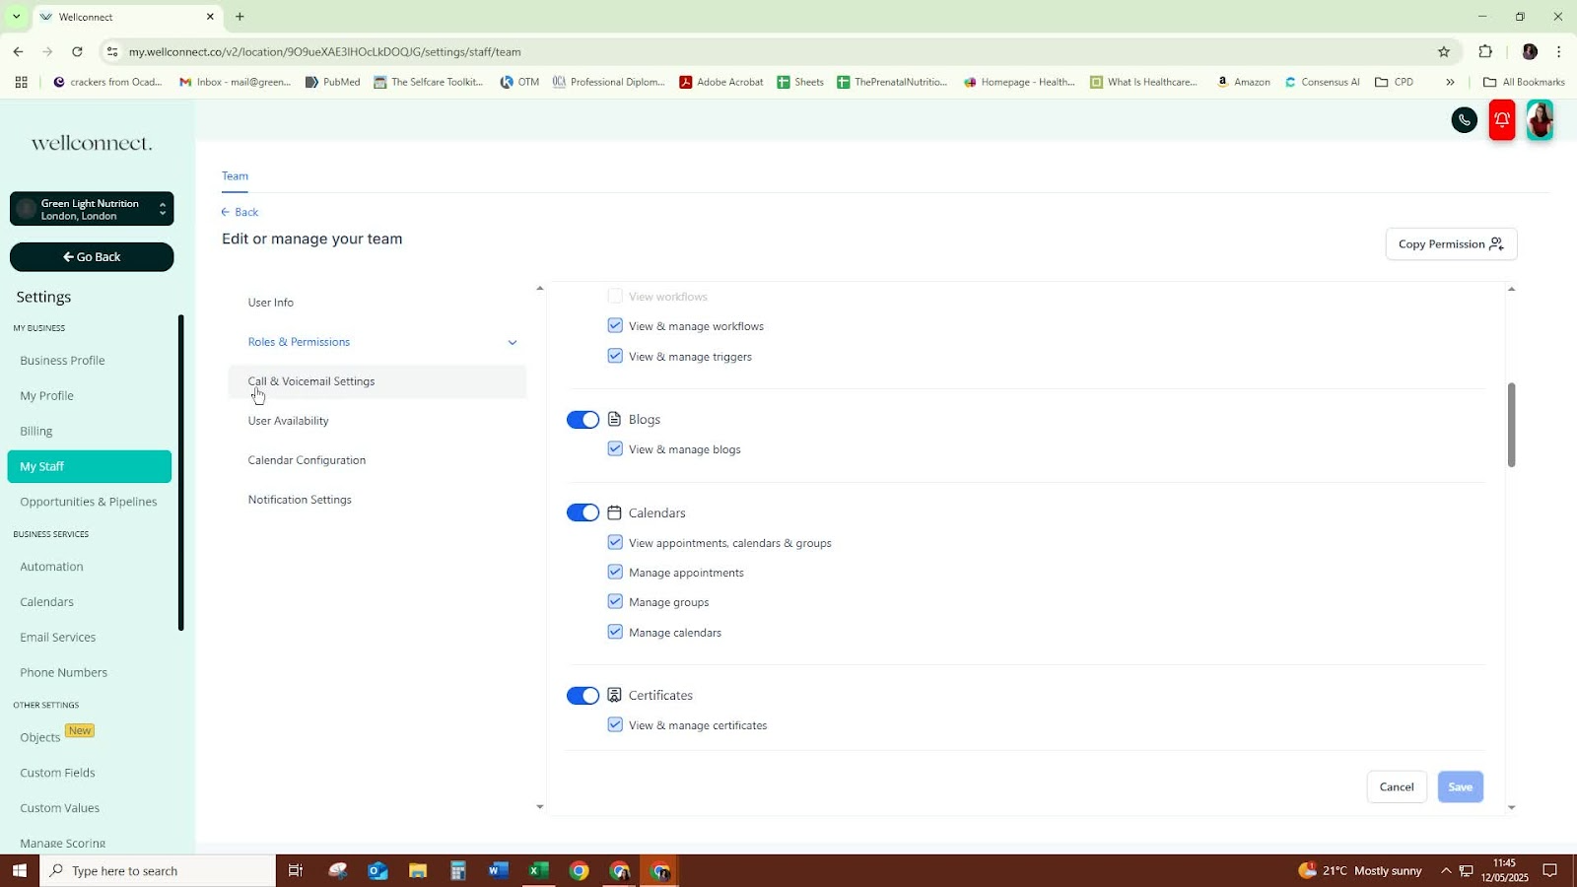Uncheck Manage groups checkbox

(615, 601)
